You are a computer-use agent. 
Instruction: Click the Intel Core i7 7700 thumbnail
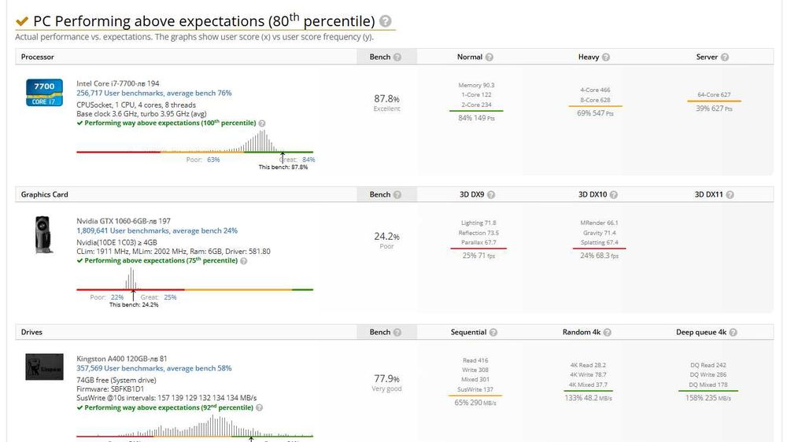[45, 92]
